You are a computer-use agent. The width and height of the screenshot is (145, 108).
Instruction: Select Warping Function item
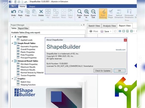pyautogui.click(x=28, y=85)
